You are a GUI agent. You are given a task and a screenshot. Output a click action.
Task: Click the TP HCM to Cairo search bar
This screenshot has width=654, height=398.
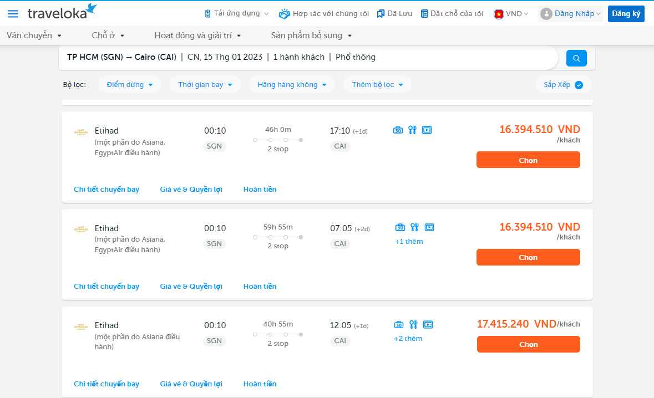[308, 58]
